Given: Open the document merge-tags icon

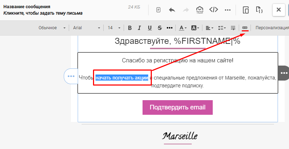Looking at the screenshot, I should tap(259, 10).
